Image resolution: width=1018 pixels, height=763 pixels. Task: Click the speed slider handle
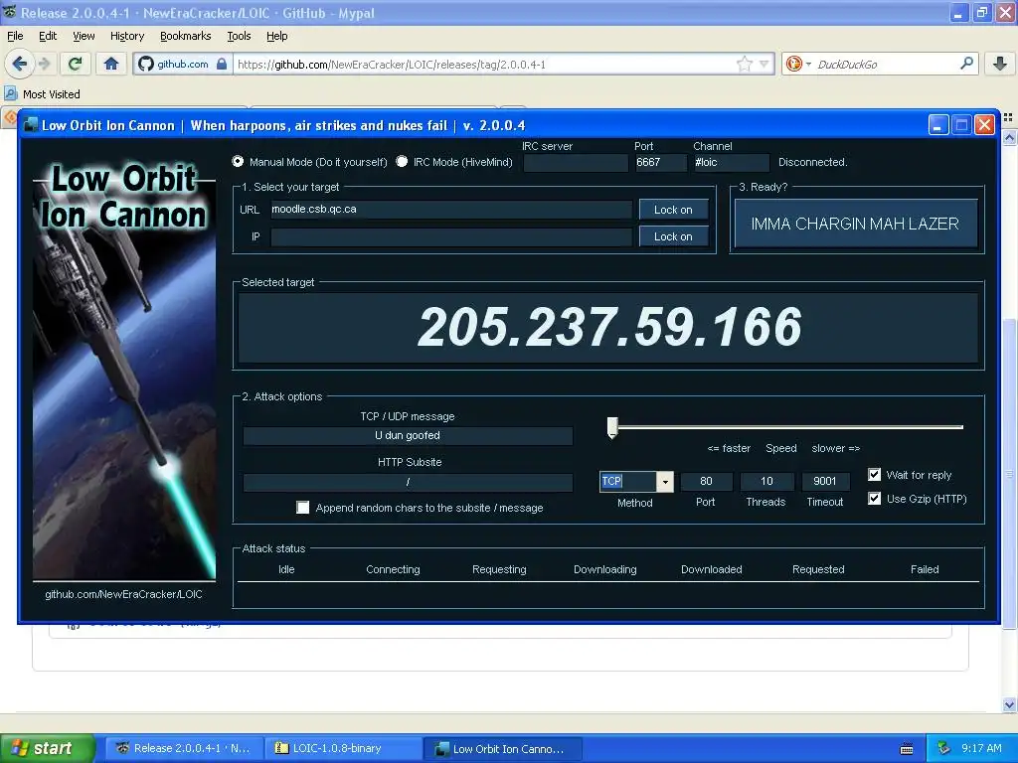[612, 427]
